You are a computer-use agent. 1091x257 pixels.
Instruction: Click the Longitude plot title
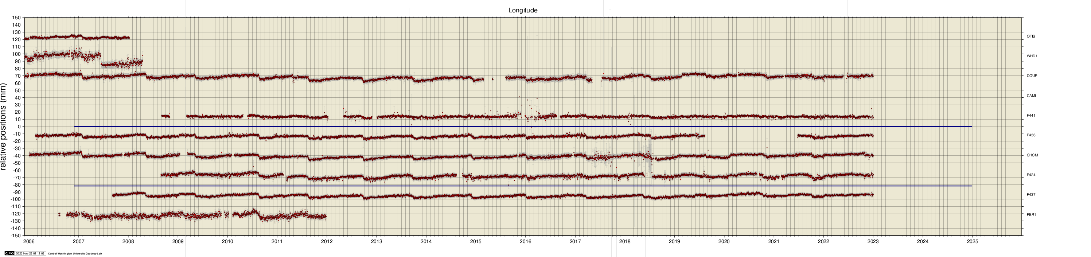[x=523, y=10]
